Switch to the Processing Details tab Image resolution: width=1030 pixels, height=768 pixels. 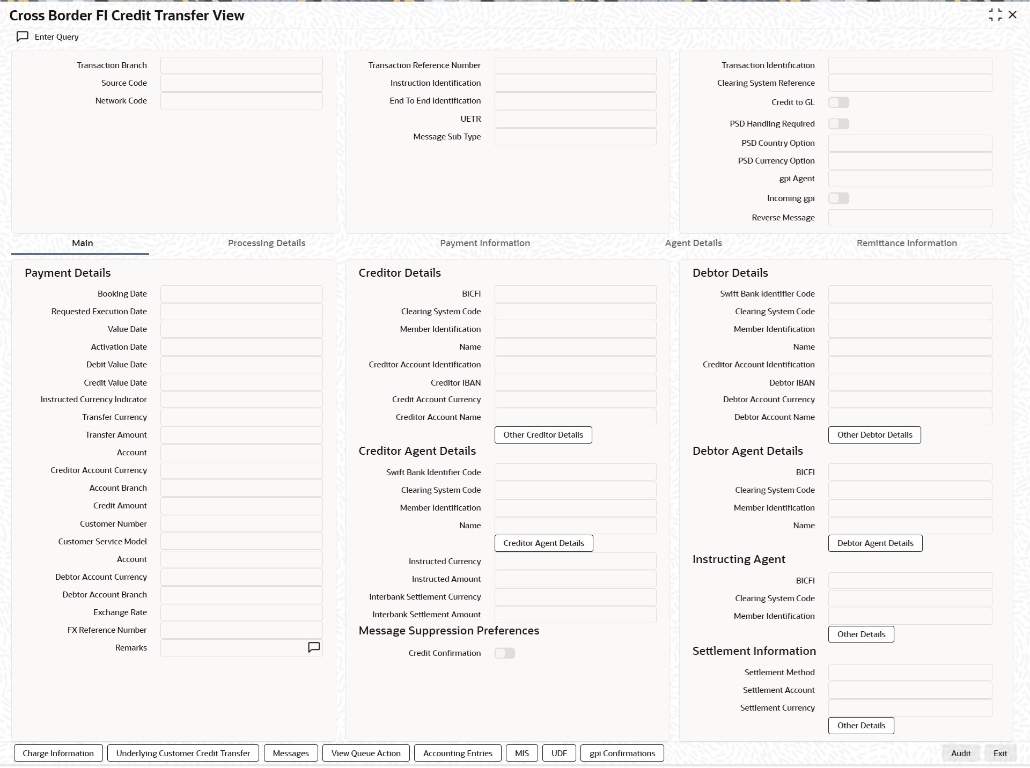coord(266,243)
